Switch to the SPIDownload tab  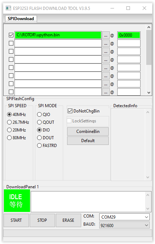21,19
